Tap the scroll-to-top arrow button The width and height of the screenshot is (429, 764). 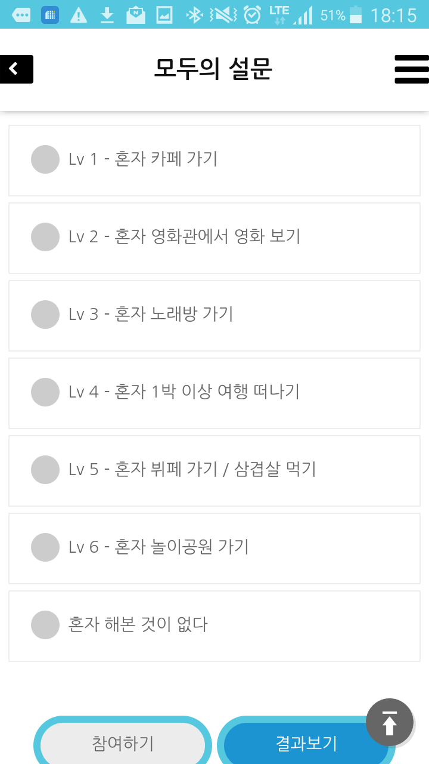pyautogui.click(x=390, y=722)
